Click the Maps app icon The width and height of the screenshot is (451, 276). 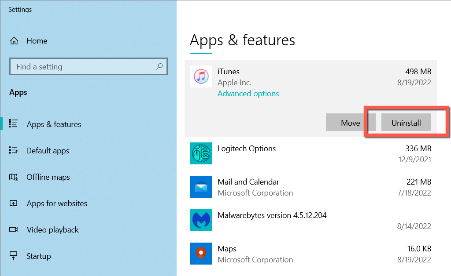click(x=201, y=254)
